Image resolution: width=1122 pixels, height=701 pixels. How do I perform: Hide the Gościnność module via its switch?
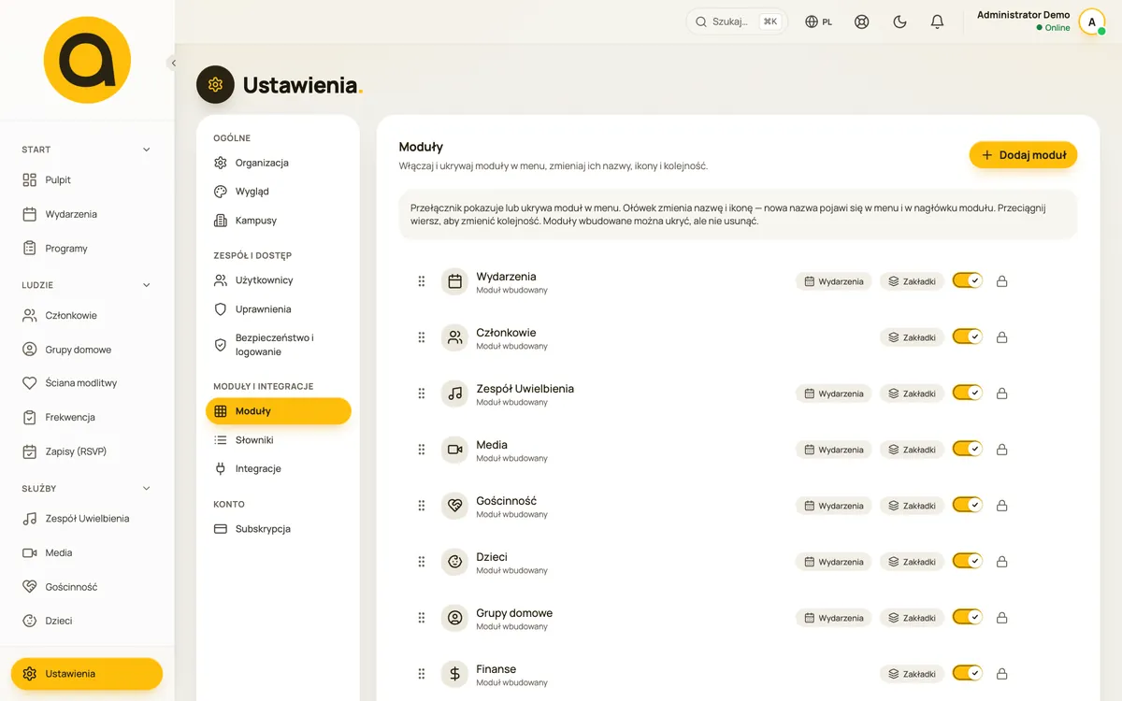coord(968,505)
